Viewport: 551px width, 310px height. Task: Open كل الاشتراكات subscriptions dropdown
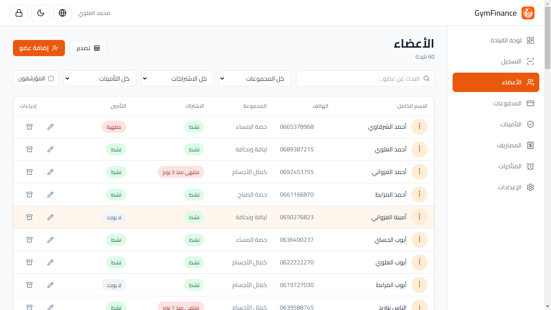177,78
